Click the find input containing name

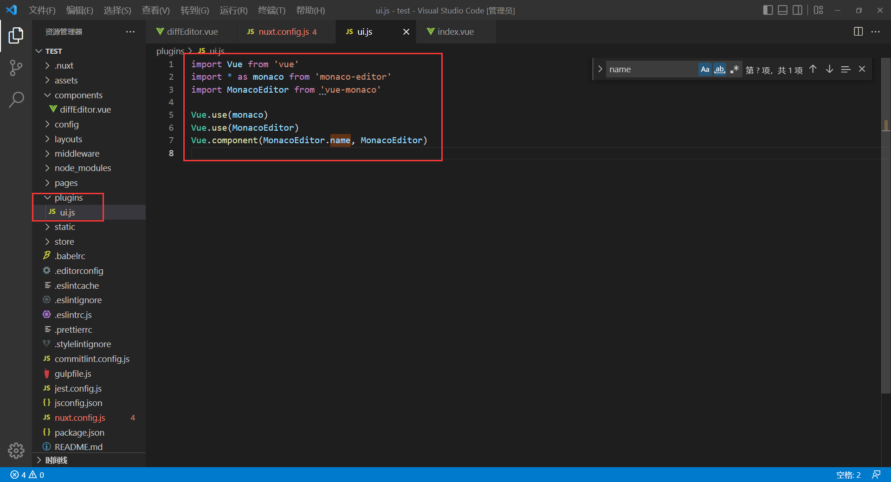tap(651, 70)
